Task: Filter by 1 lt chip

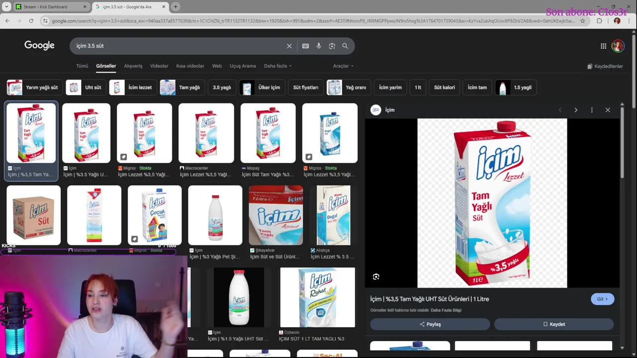Action: (x=418, y=88)
